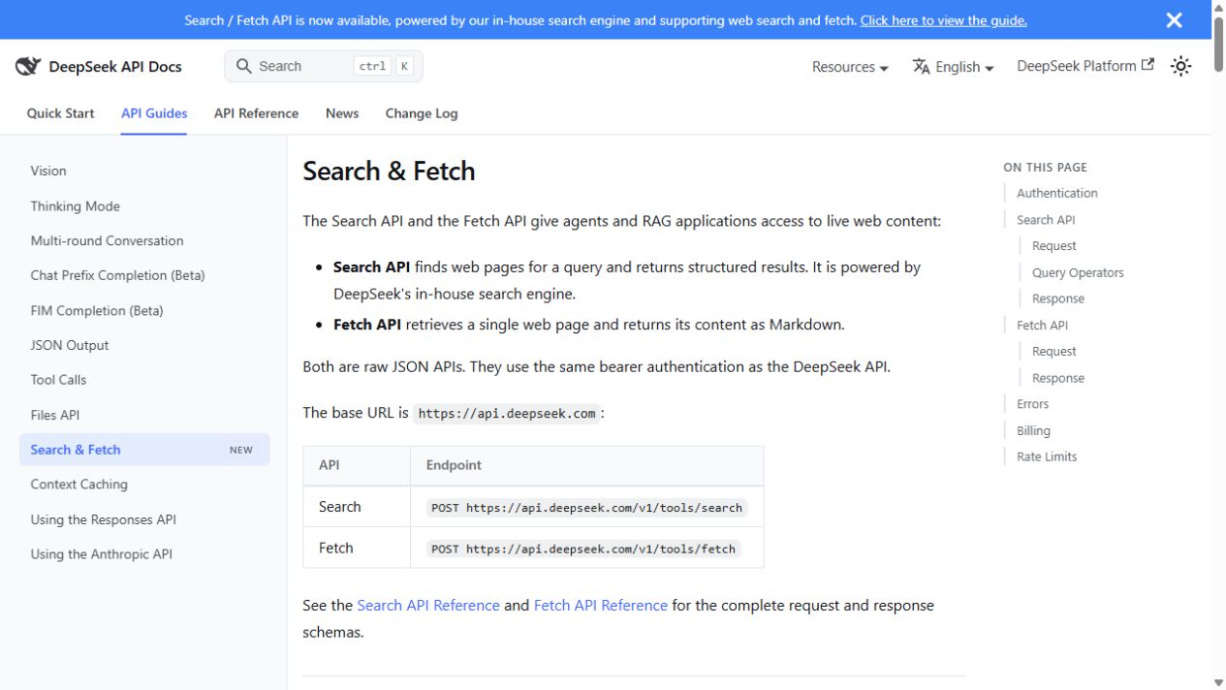The height and width of the screenshot is (690, 1226).
Task: Click the 'Search & Fetch' page heading
Action: point(389,171)
